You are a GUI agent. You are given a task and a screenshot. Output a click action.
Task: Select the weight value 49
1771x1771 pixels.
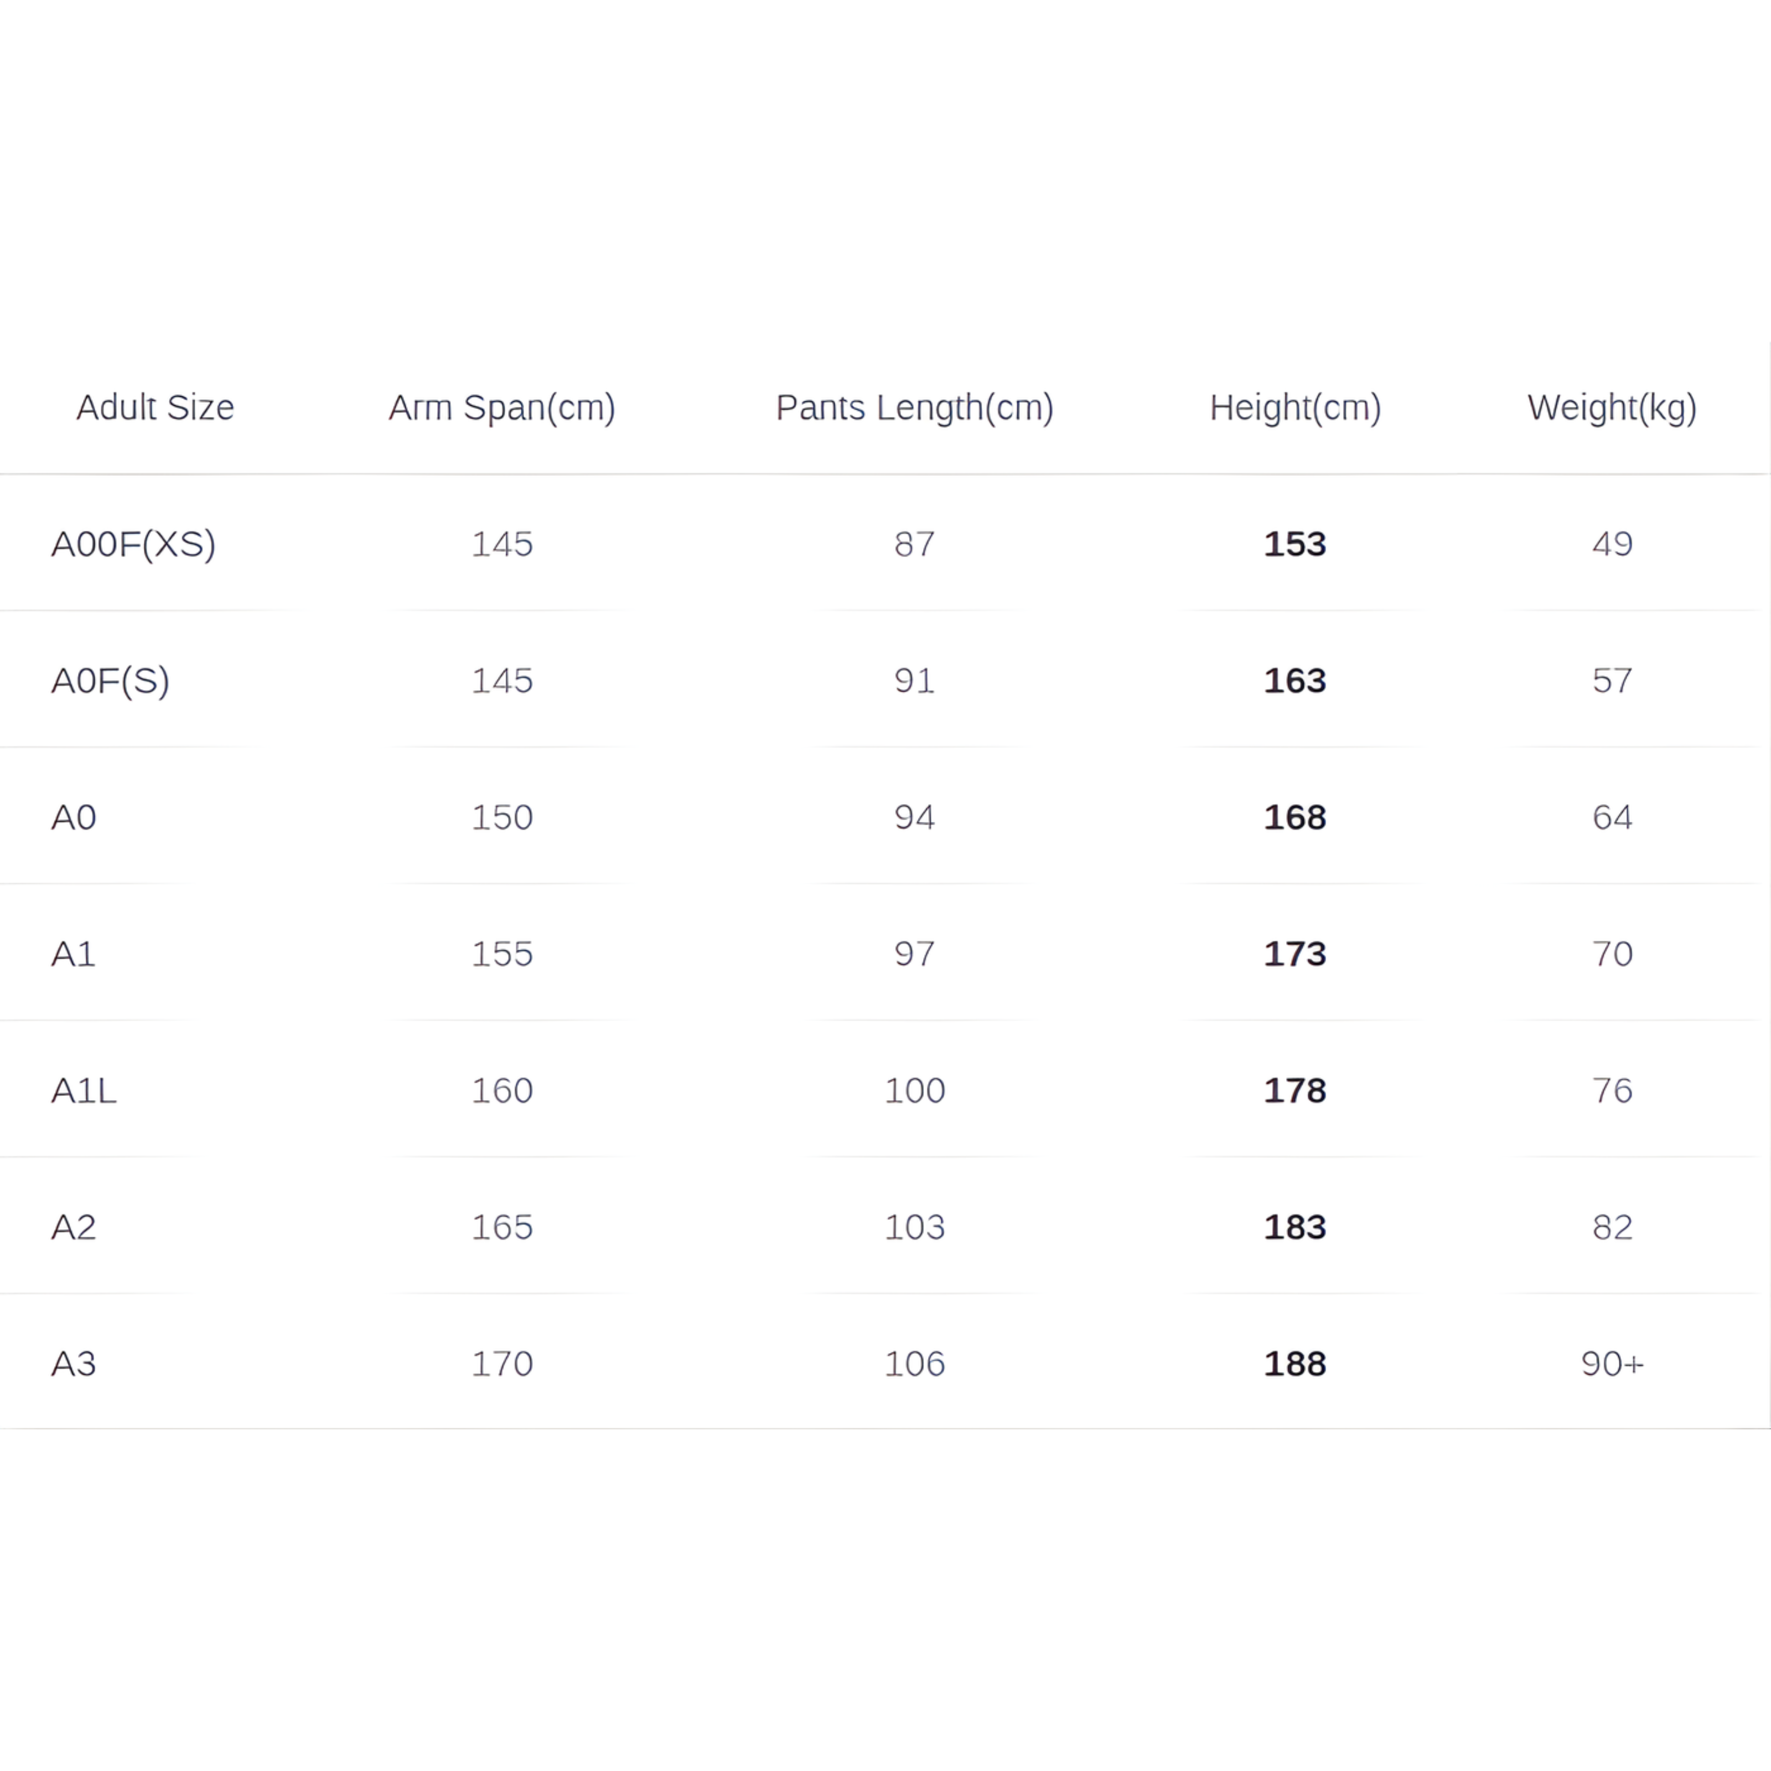(x=1612, y=543)
